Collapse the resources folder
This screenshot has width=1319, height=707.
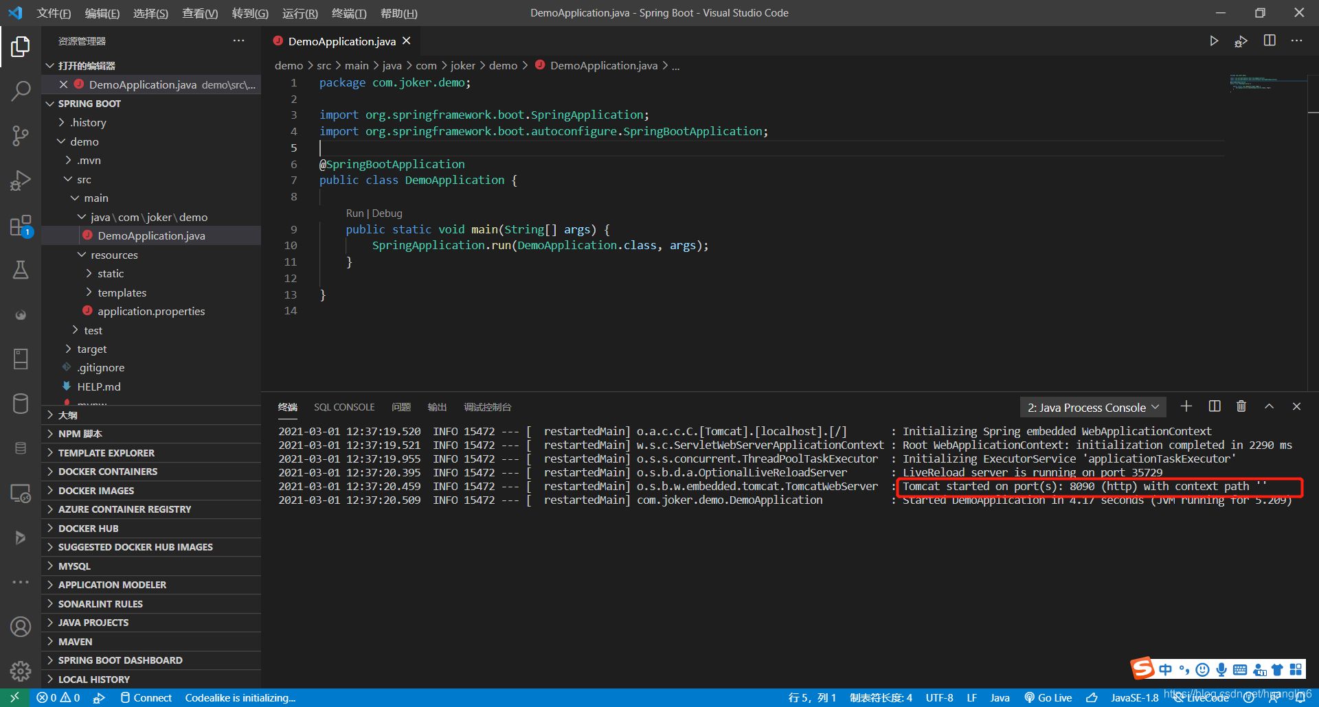pos(151,255)
